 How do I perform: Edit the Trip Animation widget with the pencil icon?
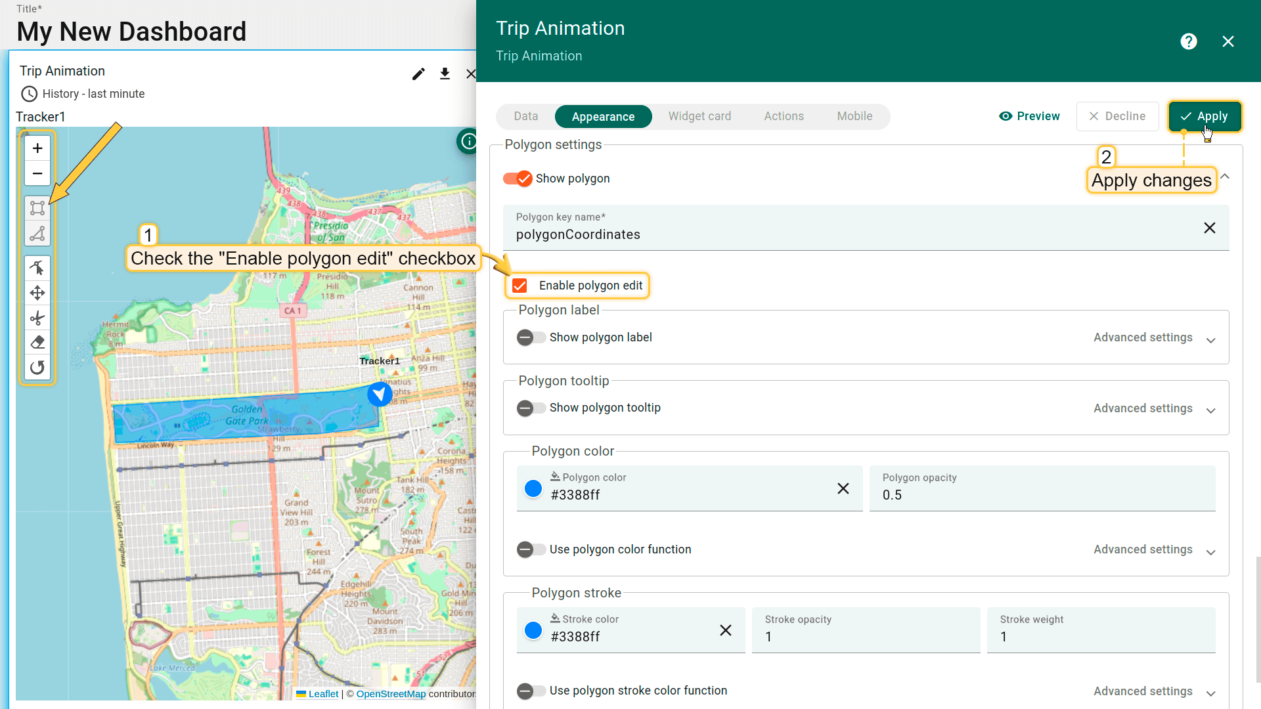click(x=418, y=74)
